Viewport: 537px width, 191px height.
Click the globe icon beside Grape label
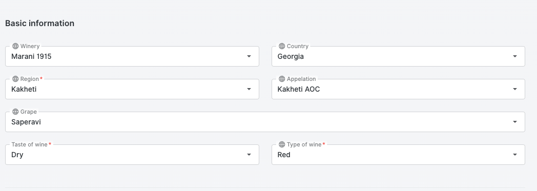(x=15, y=112)
